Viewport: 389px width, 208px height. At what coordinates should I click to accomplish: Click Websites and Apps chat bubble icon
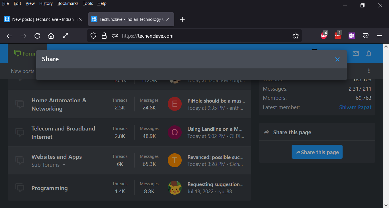(20, 160)
